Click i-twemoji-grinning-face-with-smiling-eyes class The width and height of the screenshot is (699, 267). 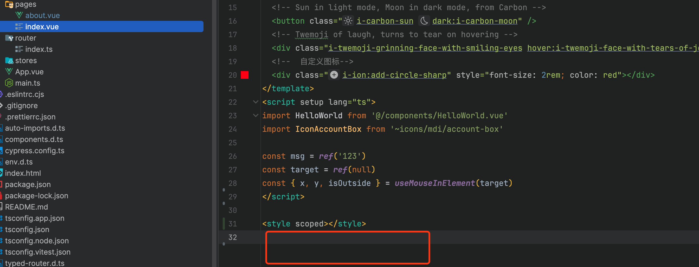(x=425, y=48)
